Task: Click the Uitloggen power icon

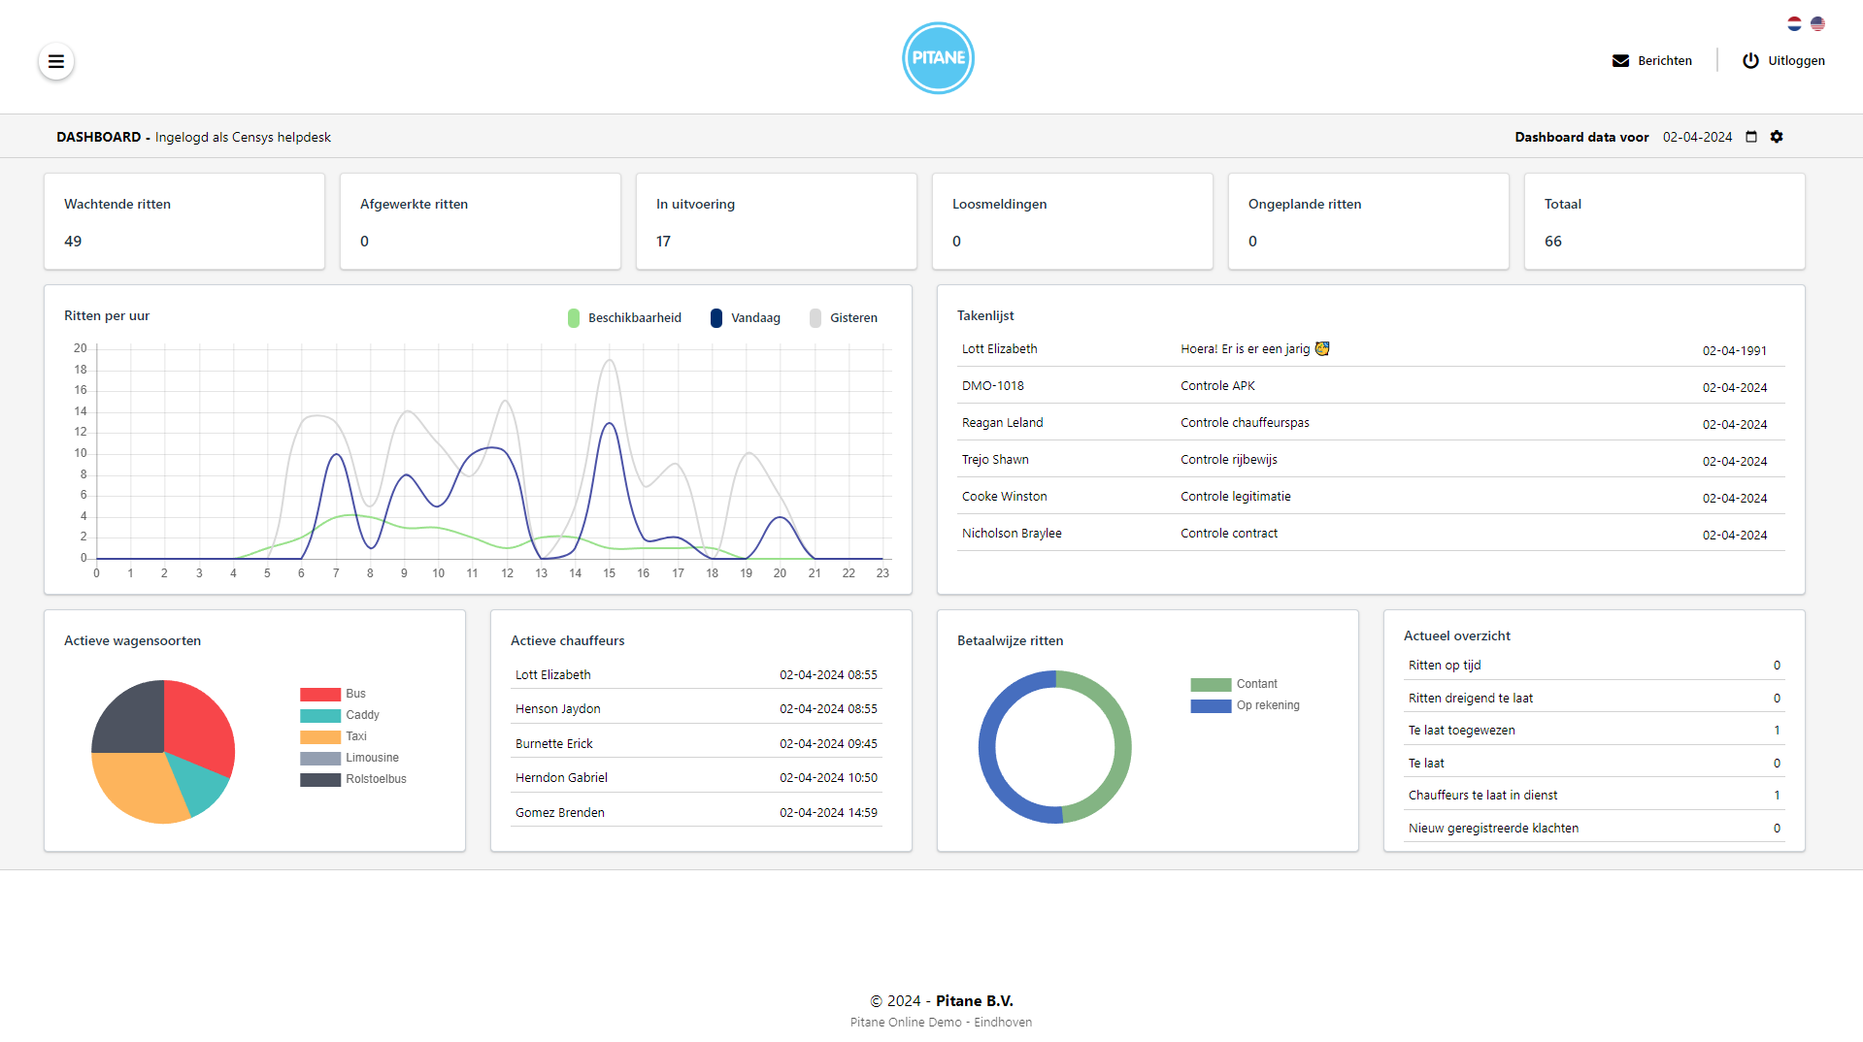Action: [x=1750, y=60]
